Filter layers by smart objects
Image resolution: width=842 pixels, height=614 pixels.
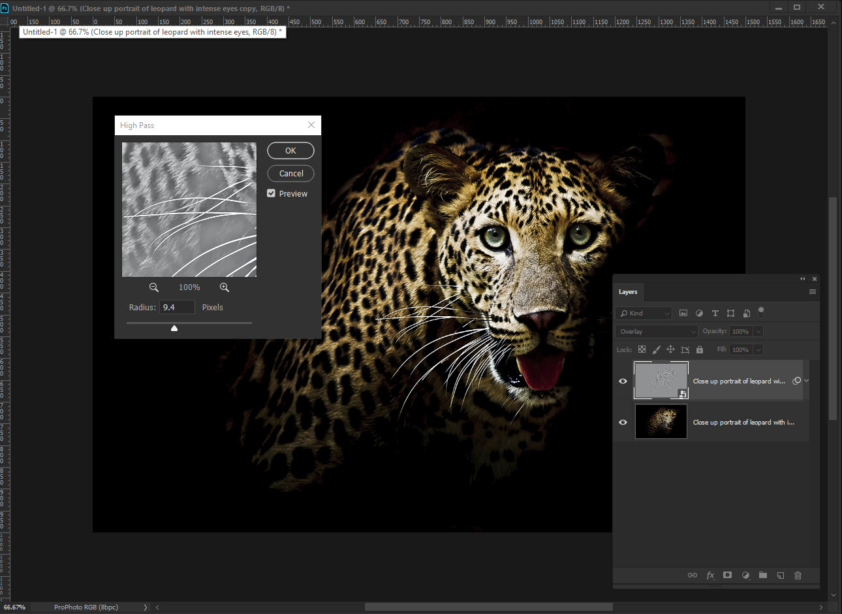[747, 314]
